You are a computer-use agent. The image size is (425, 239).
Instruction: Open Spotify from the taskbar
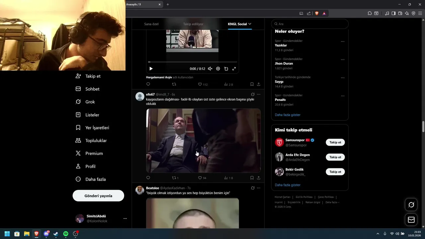tap(66, 234)
